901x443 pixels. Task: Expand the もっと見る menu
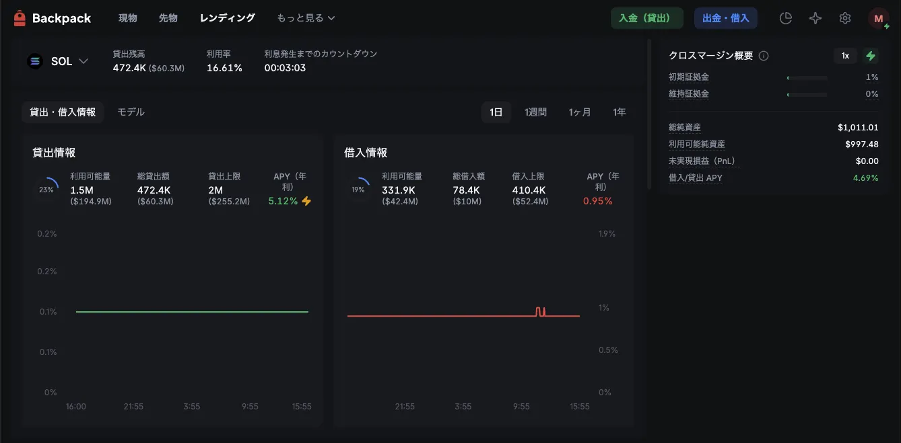(306, 18)
